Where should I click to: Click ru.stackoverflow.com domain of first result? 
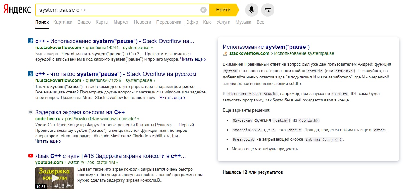coord(58,48)
